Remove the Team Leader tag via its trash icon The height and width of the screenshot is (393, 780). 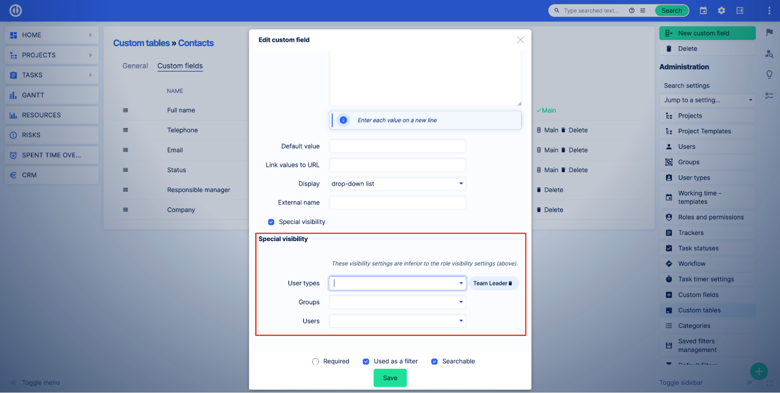pyautogui.click(x=511, y=283)
